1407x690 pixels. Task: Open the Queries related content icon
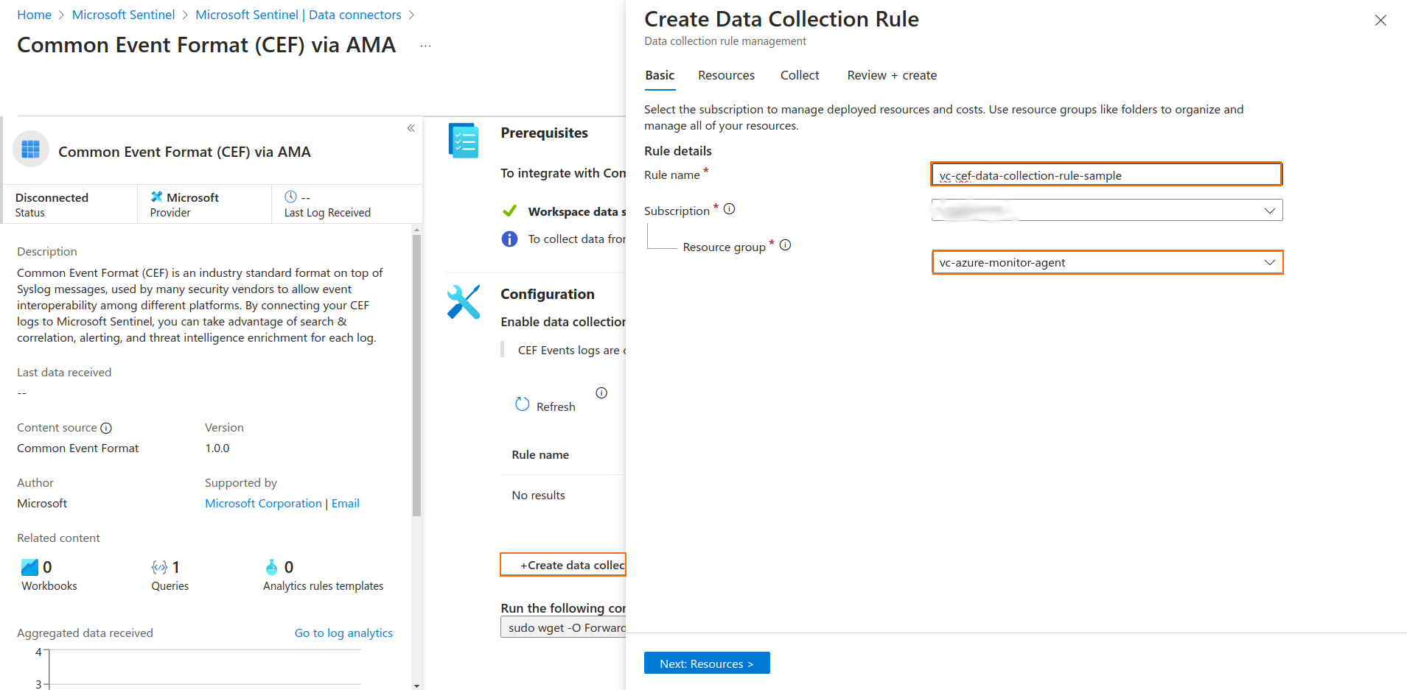click(x=159, y=567)
